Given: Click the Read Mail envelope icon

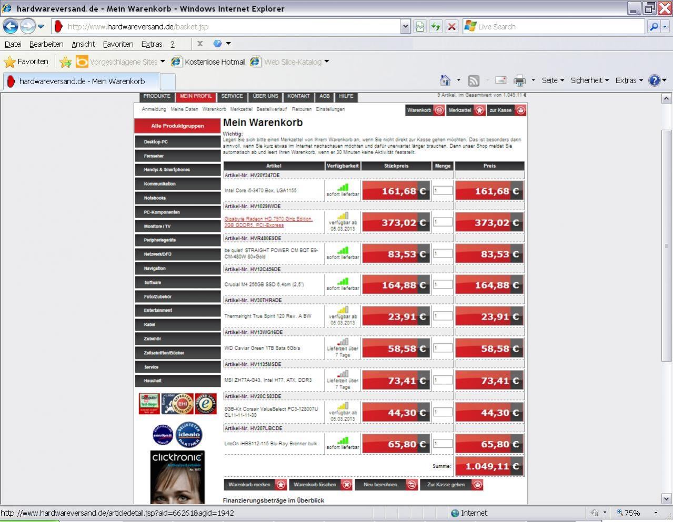Looking at the screenshot, I should pos(501,80).
